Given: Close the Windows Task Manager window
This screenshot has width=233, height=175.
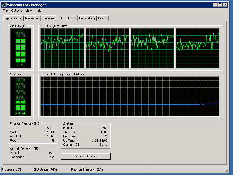Looking at the screenshot, I should pos(225,5).
